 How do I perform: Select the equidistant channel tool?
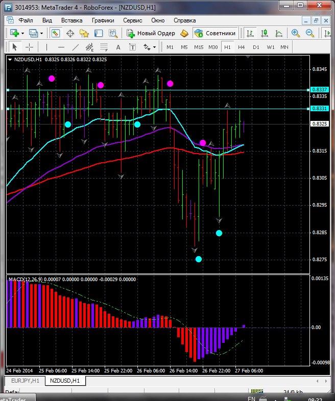pos(89,47)
